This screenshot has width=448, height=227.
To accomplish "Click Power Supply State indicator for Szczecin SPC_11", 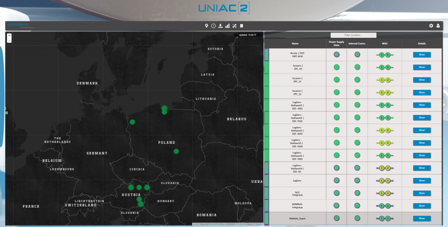I will coord(336,80).
